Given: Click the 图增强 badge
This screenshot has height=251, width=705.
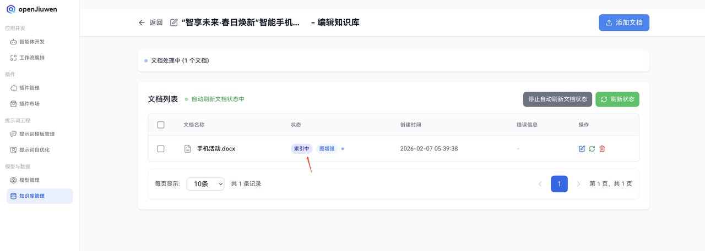Looking at the screenshot, I should (327, 149).
